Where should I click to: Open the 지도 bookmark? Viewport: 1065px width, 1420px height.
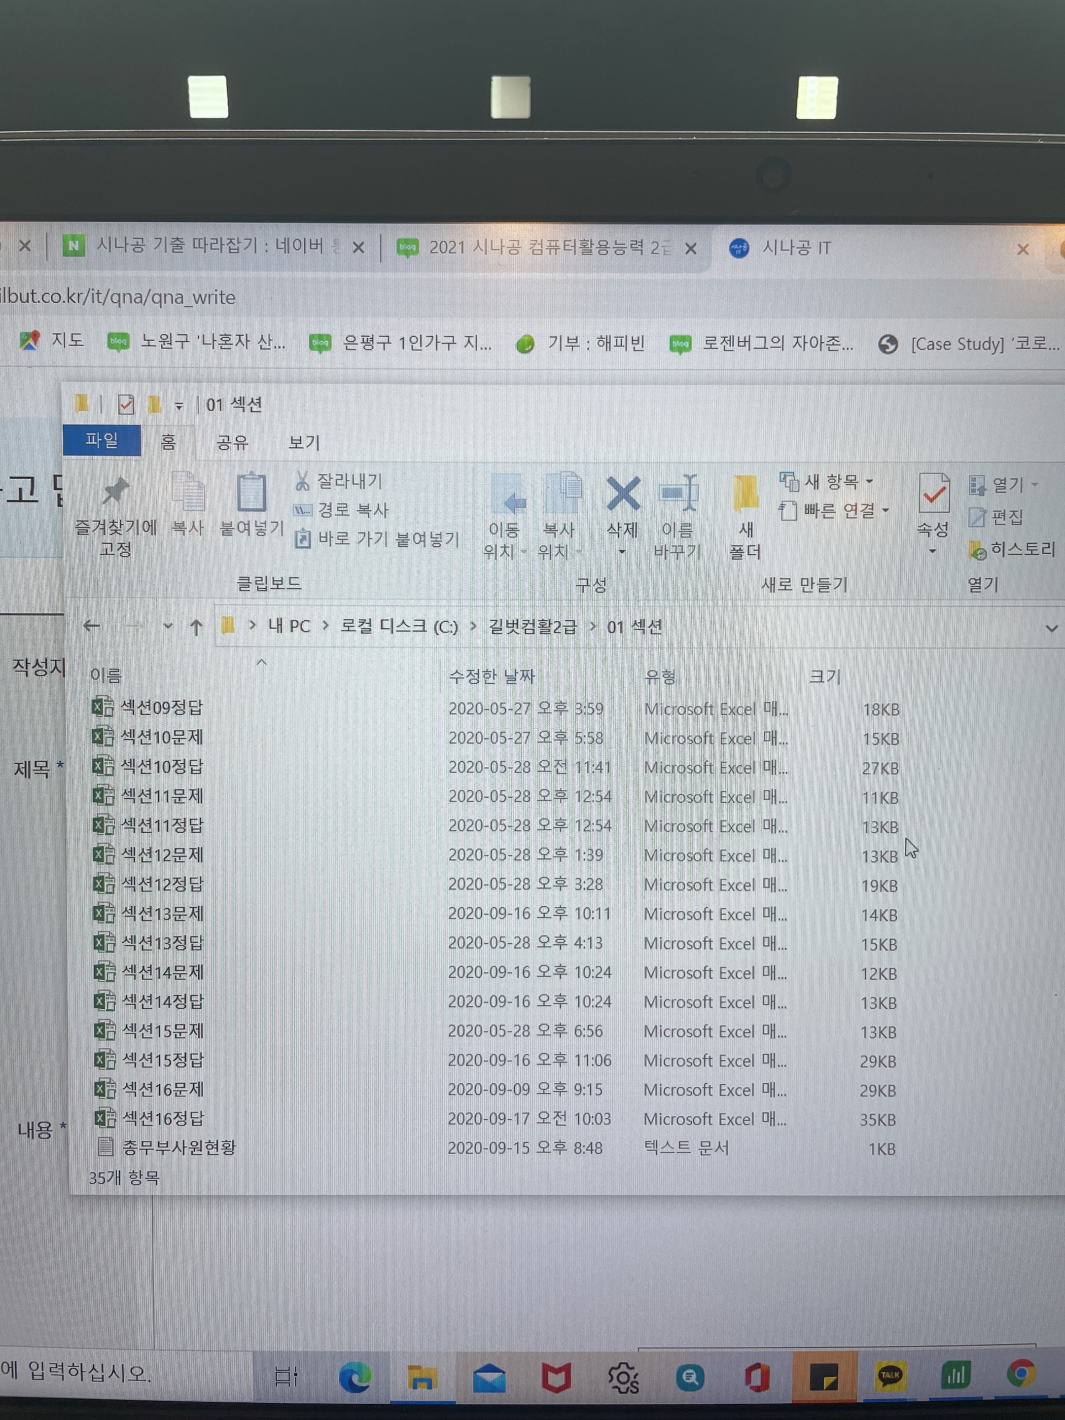pyautogui.click(x=51, y=340)
